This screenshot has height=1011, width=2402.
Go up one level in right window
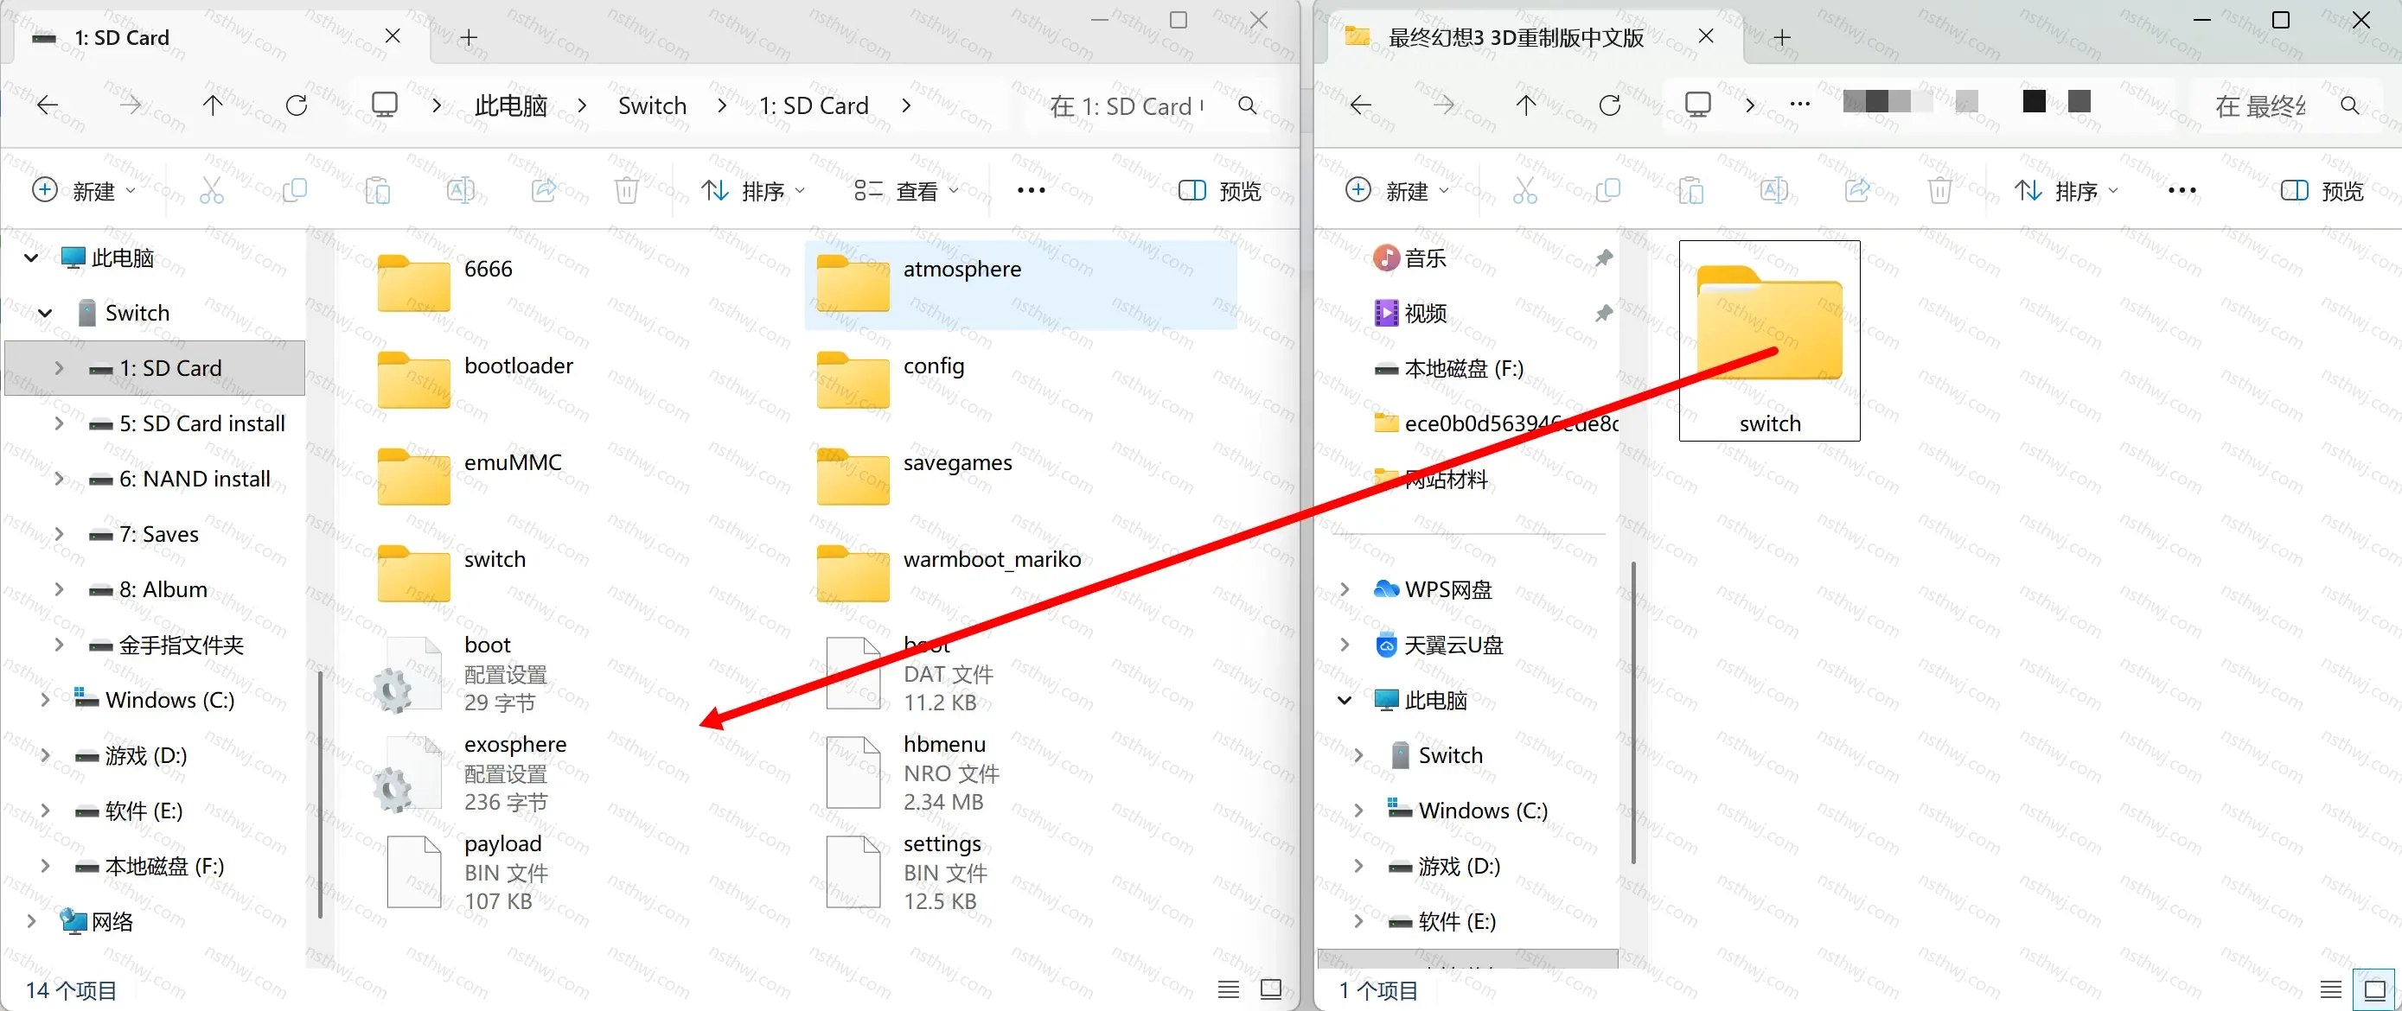[1525, 105]
